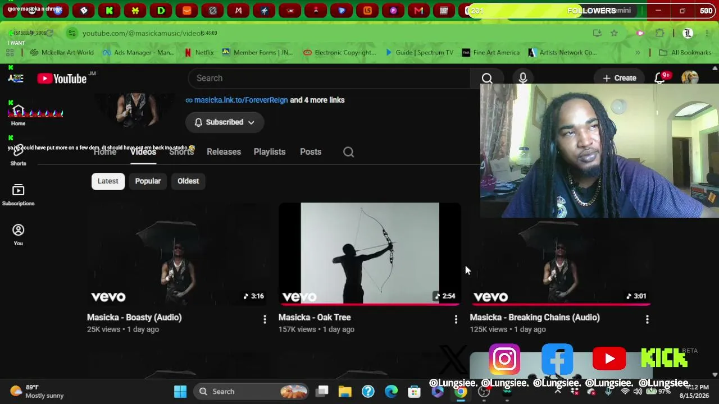This screenshot has width=719, height=404.
Task: Open the Shorts channel tab
Action: [181, 152]
